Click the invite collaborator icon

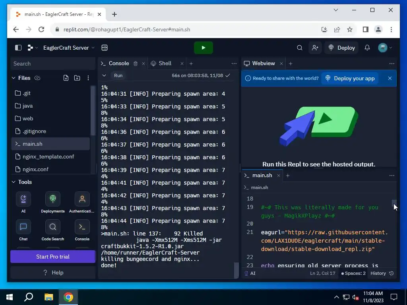[x=315, y=48]
